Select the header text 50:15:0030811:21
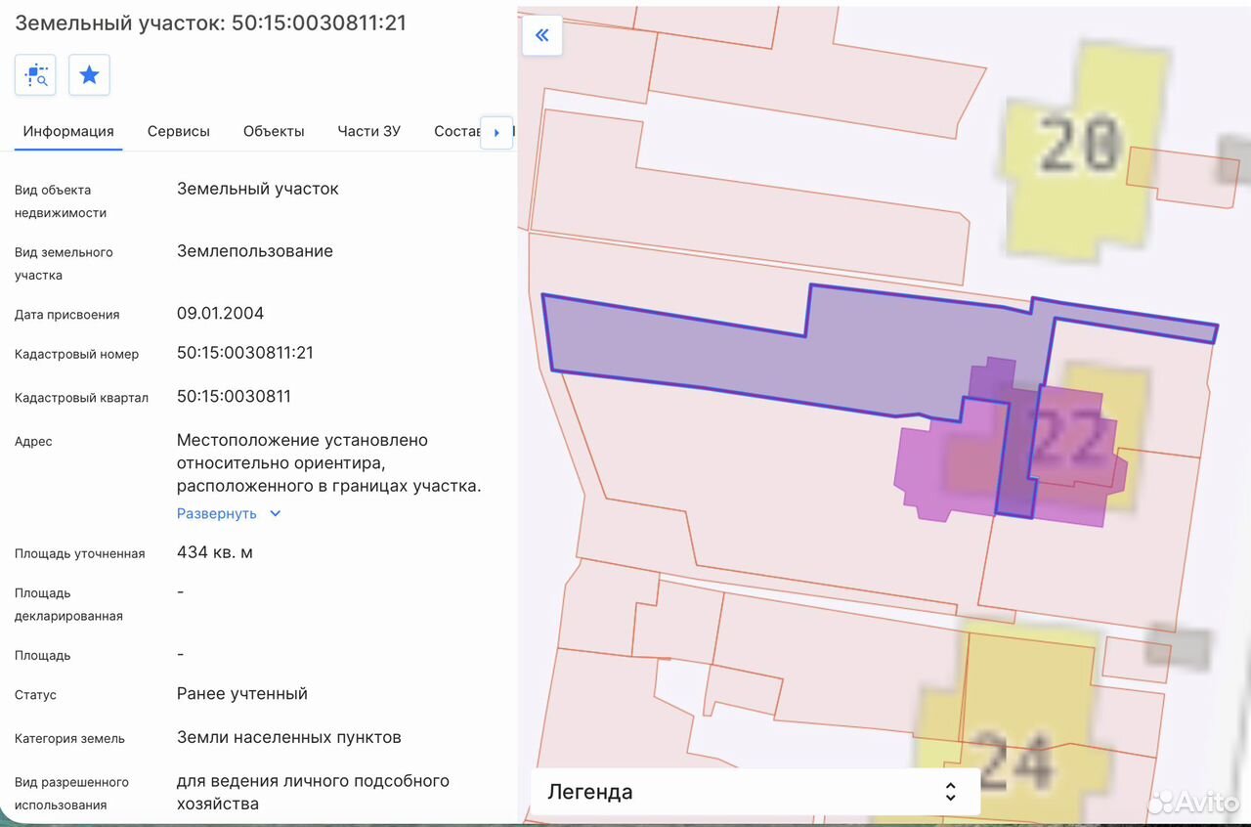This screenshot has width=1251, height=827. 319,22
